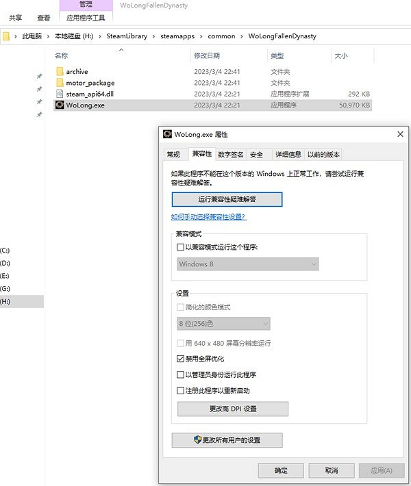Click the 50,970 KB size cell
This screenshot has height=486, width=411.
click(354, 105)
